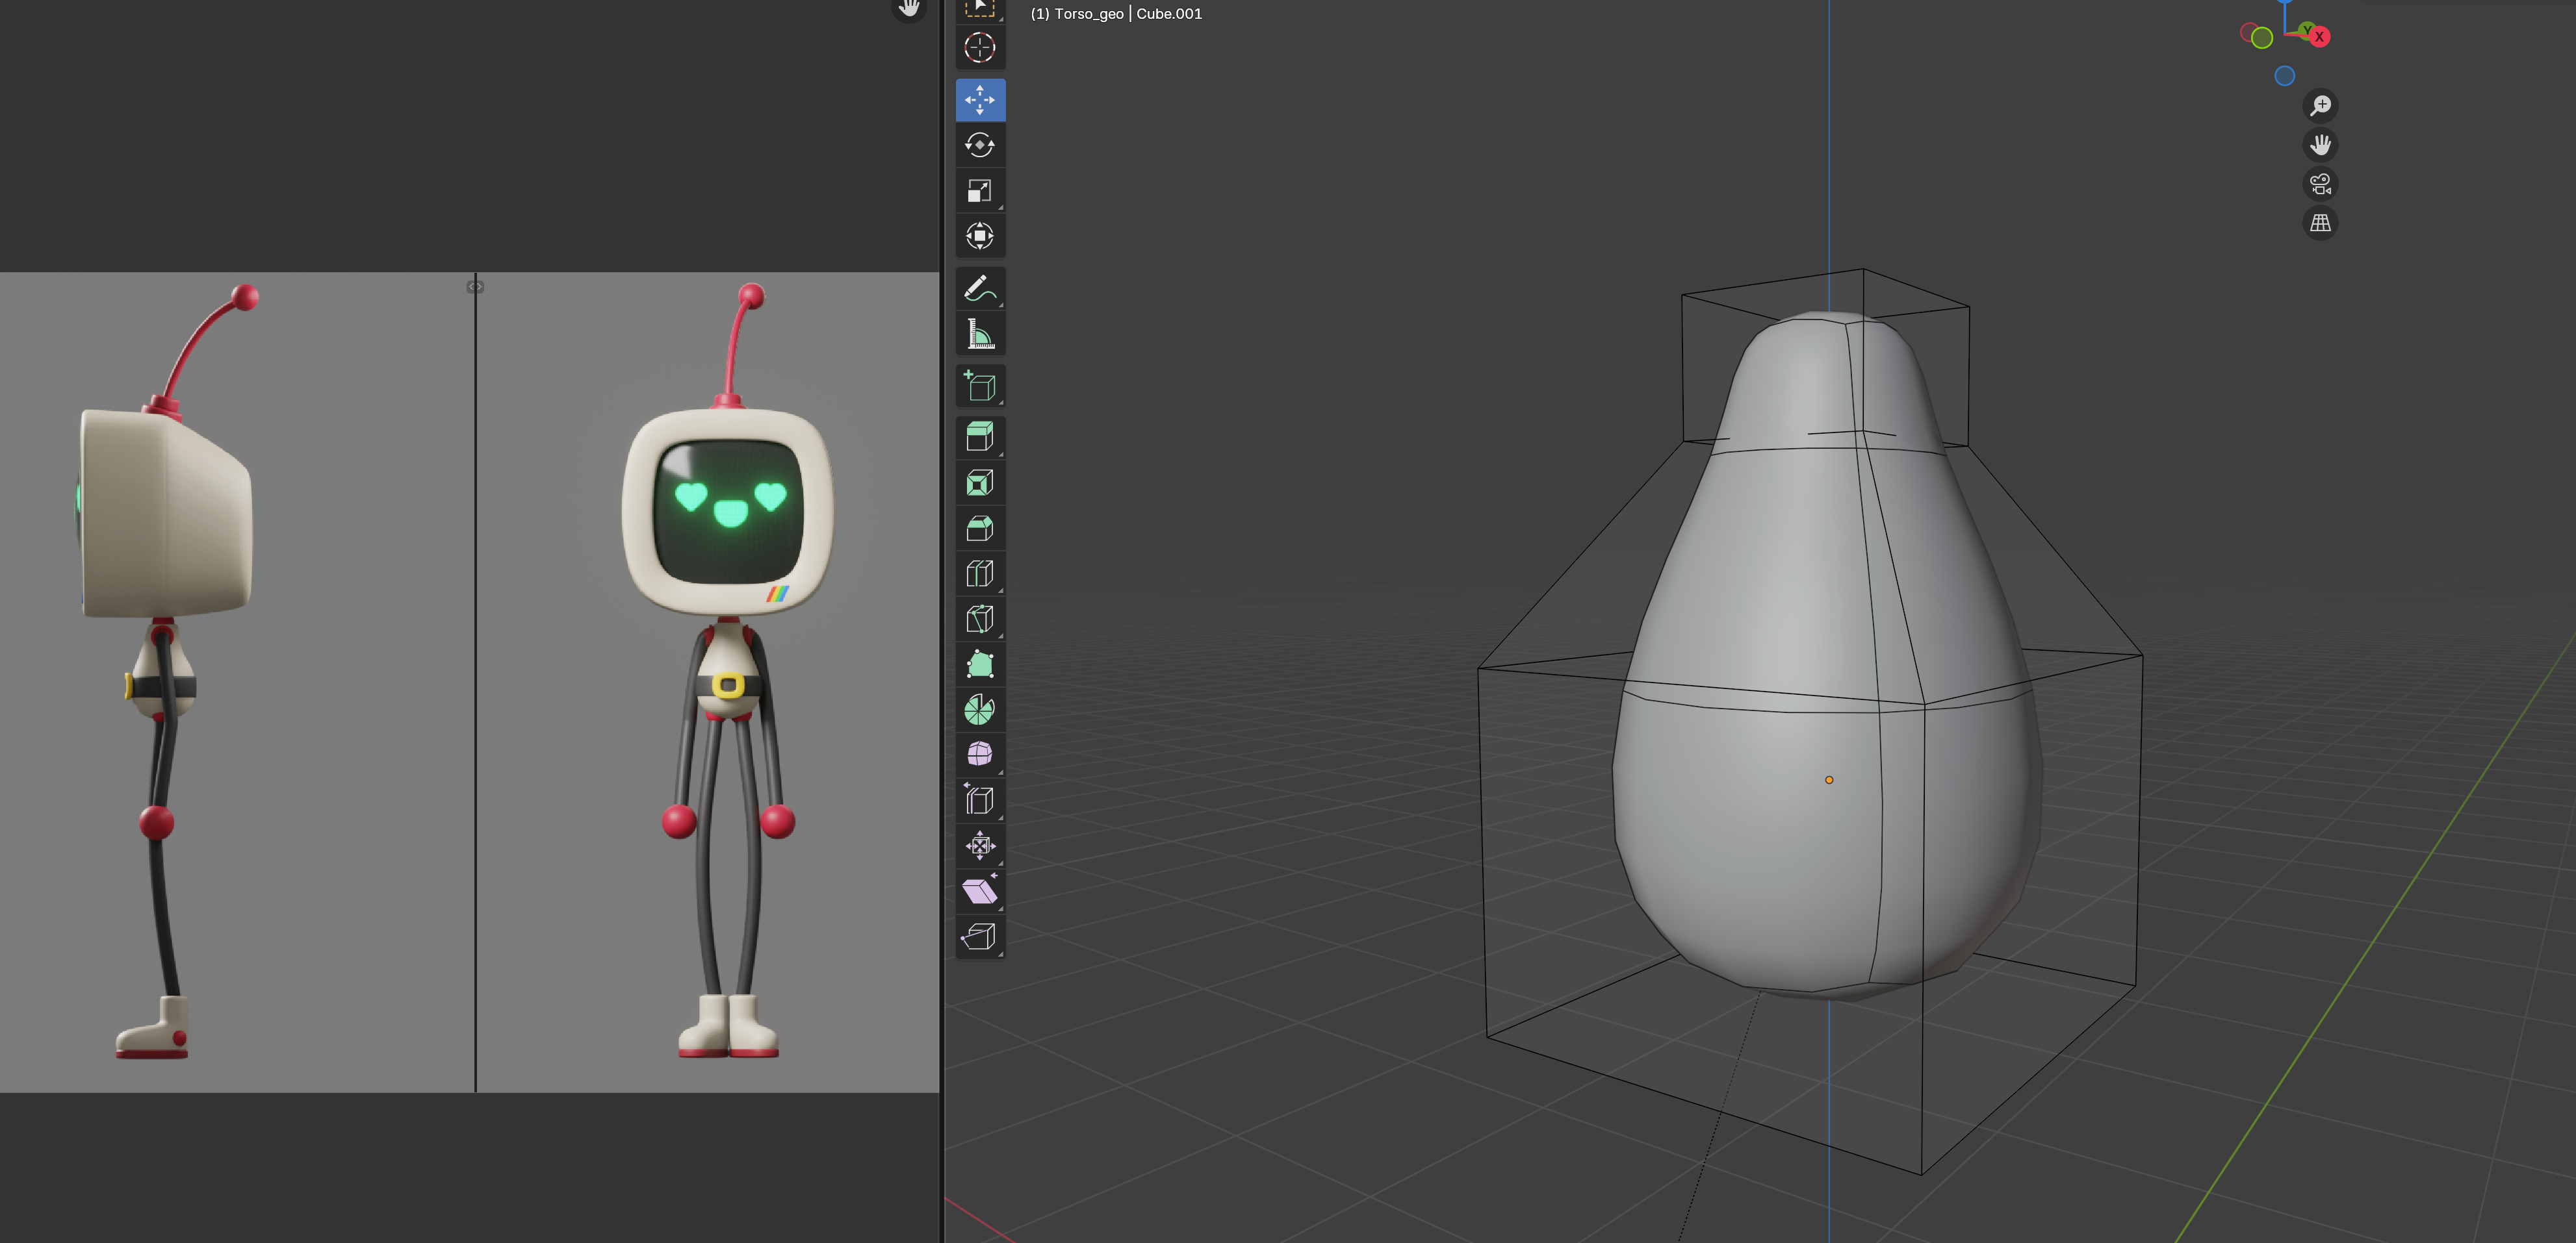This screenshot has width=2576, height=1243.
Task: Pick the Poly Build tool
Action: pyautogui.click(x=979, y=664)
